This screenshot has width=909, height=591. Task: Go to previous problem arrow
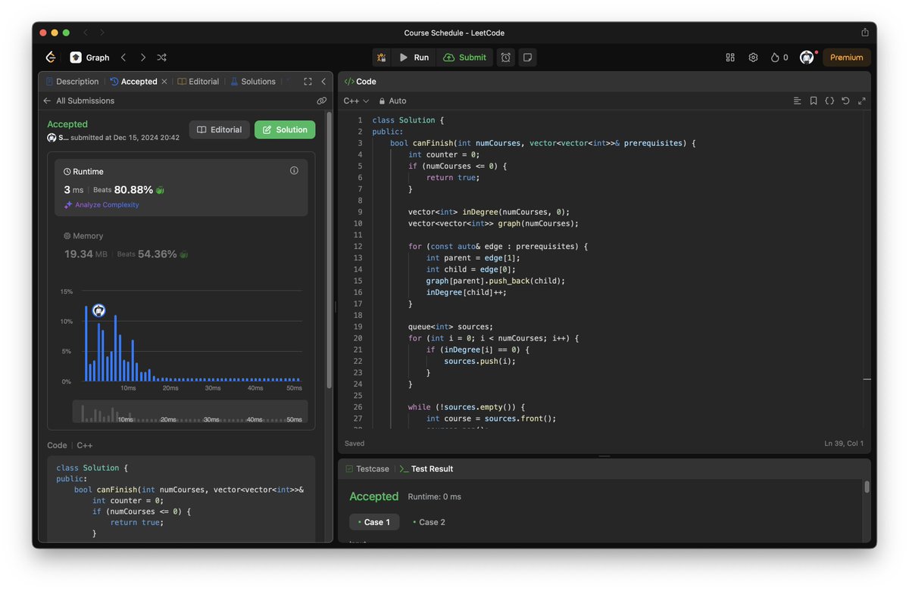coord(123,58)
